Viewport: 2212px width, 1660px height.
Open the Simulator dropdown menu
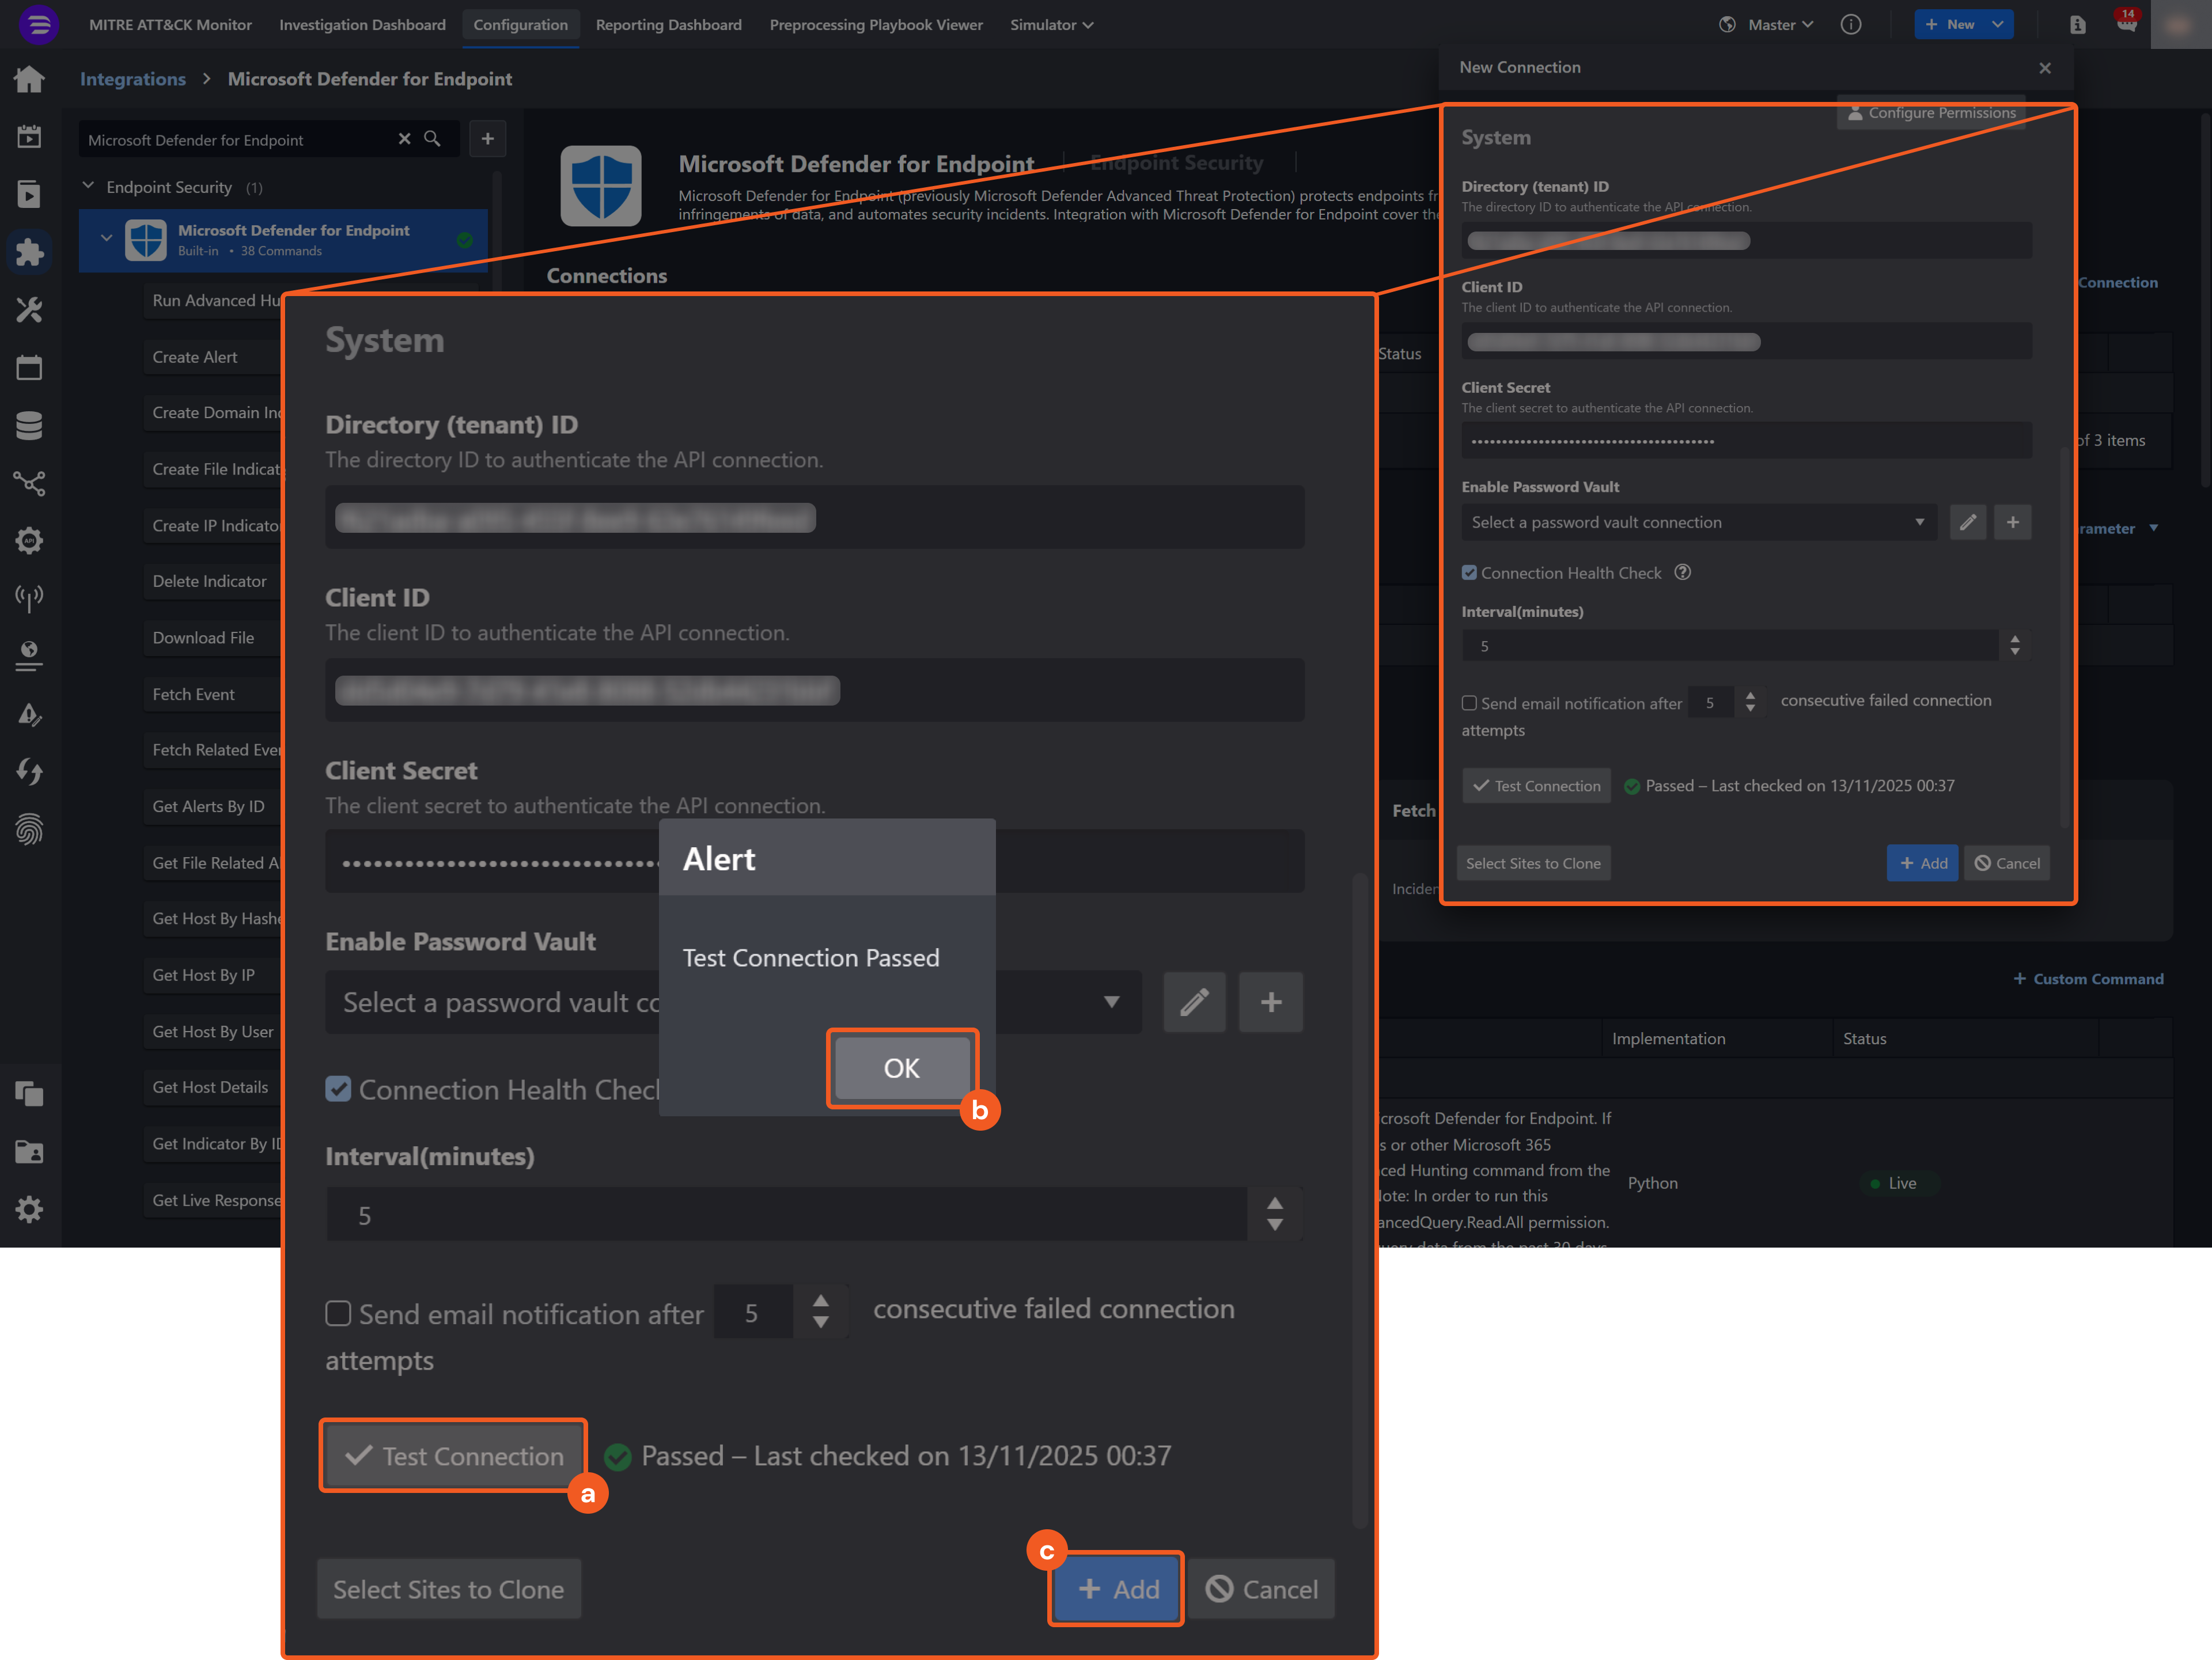1051,24
